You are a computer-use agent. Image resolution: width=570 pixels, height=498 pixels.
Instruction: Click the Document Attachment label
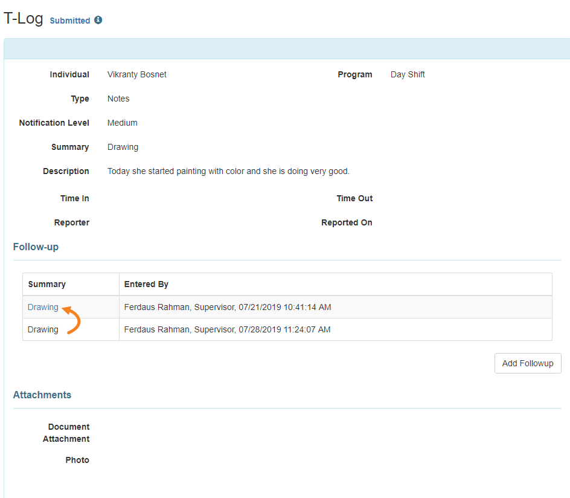66,433
